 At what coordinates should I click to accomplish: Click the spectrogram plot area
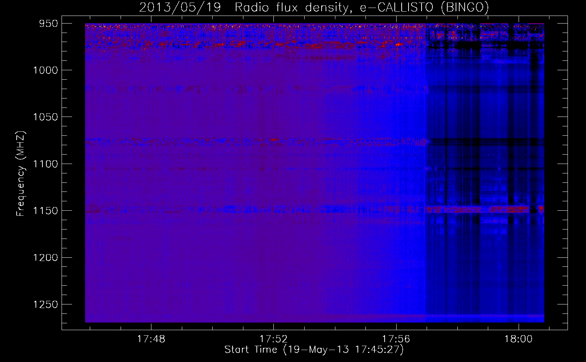pyautogui.click(x=315, y=173)
